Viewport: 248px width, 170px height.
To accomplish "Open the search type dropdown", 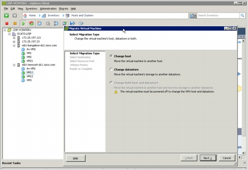I will coord(193,15).
